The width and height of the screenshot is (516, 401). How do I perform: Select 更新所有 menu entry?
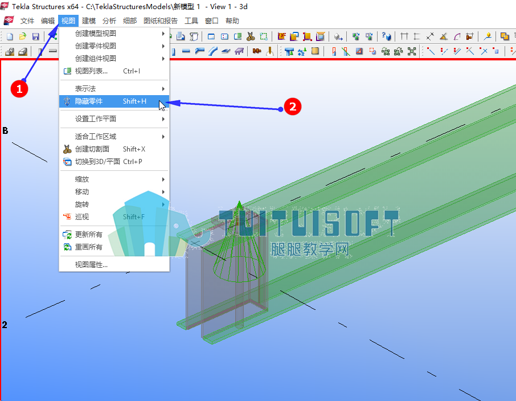[x=114, y=235]
